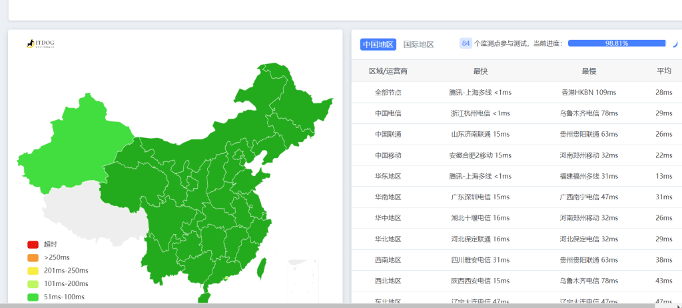Click 浙江杭州电信 <1ms cell
This screenshot has height=308, width=682.
click(x=480, y=113)
